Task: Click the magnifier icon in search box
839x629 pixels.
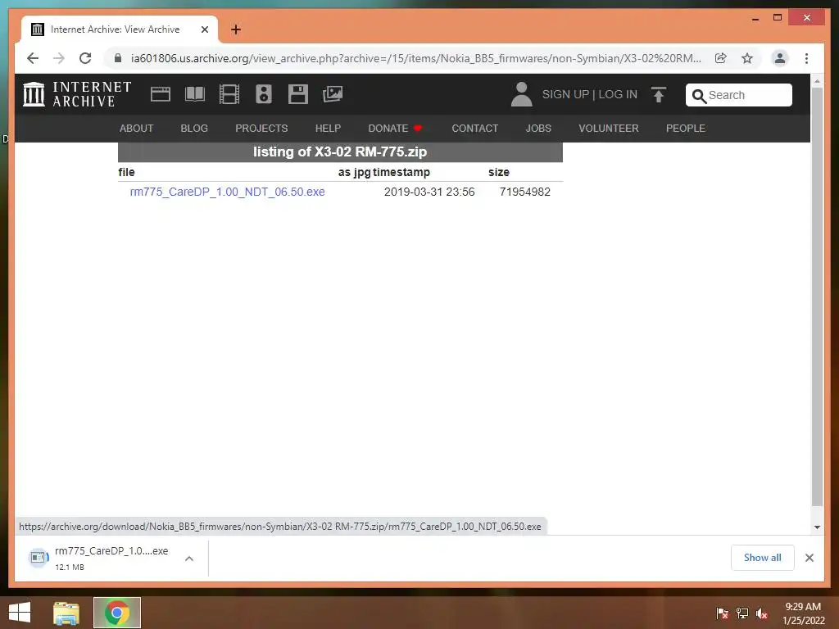Action: [x=699, y=96]
